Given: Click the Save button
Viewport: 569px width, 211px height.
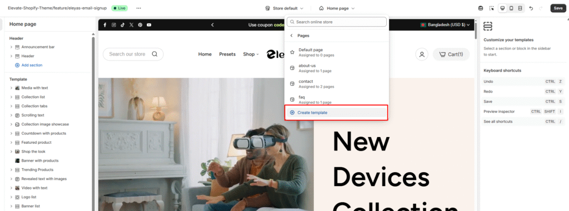Looking at the screenshot, I should (x=558, y=8).
